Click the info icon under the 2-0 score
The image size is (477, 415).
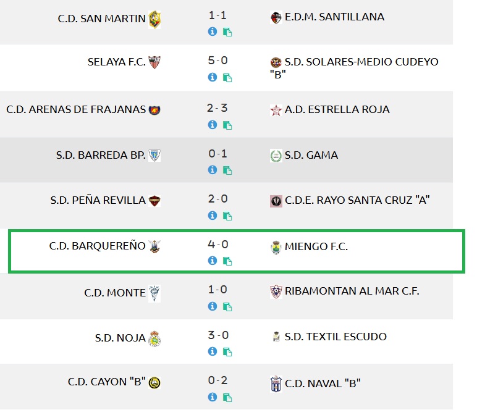tap(213, 216)
